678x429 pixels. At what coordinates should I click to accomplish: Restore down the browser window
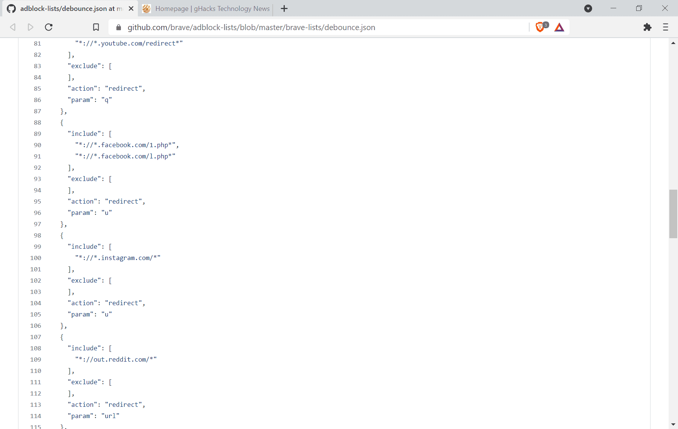click(x=639, y=8)
